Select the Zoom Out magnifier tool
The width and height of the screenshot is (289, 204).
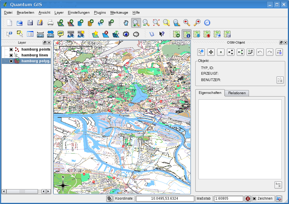[146, 23]
